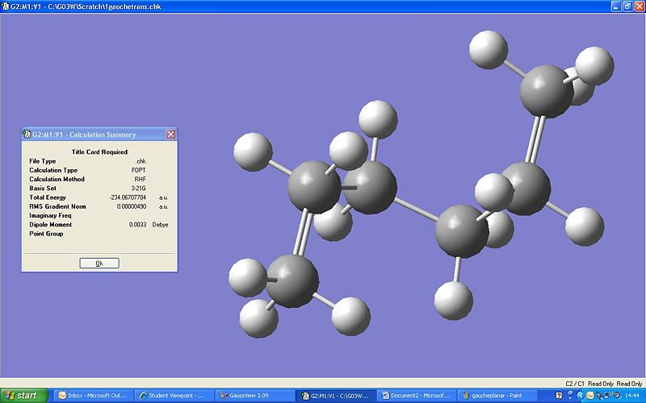Close the Calculation Summary dialog
The image size is (646, 403).
[170, 134]
